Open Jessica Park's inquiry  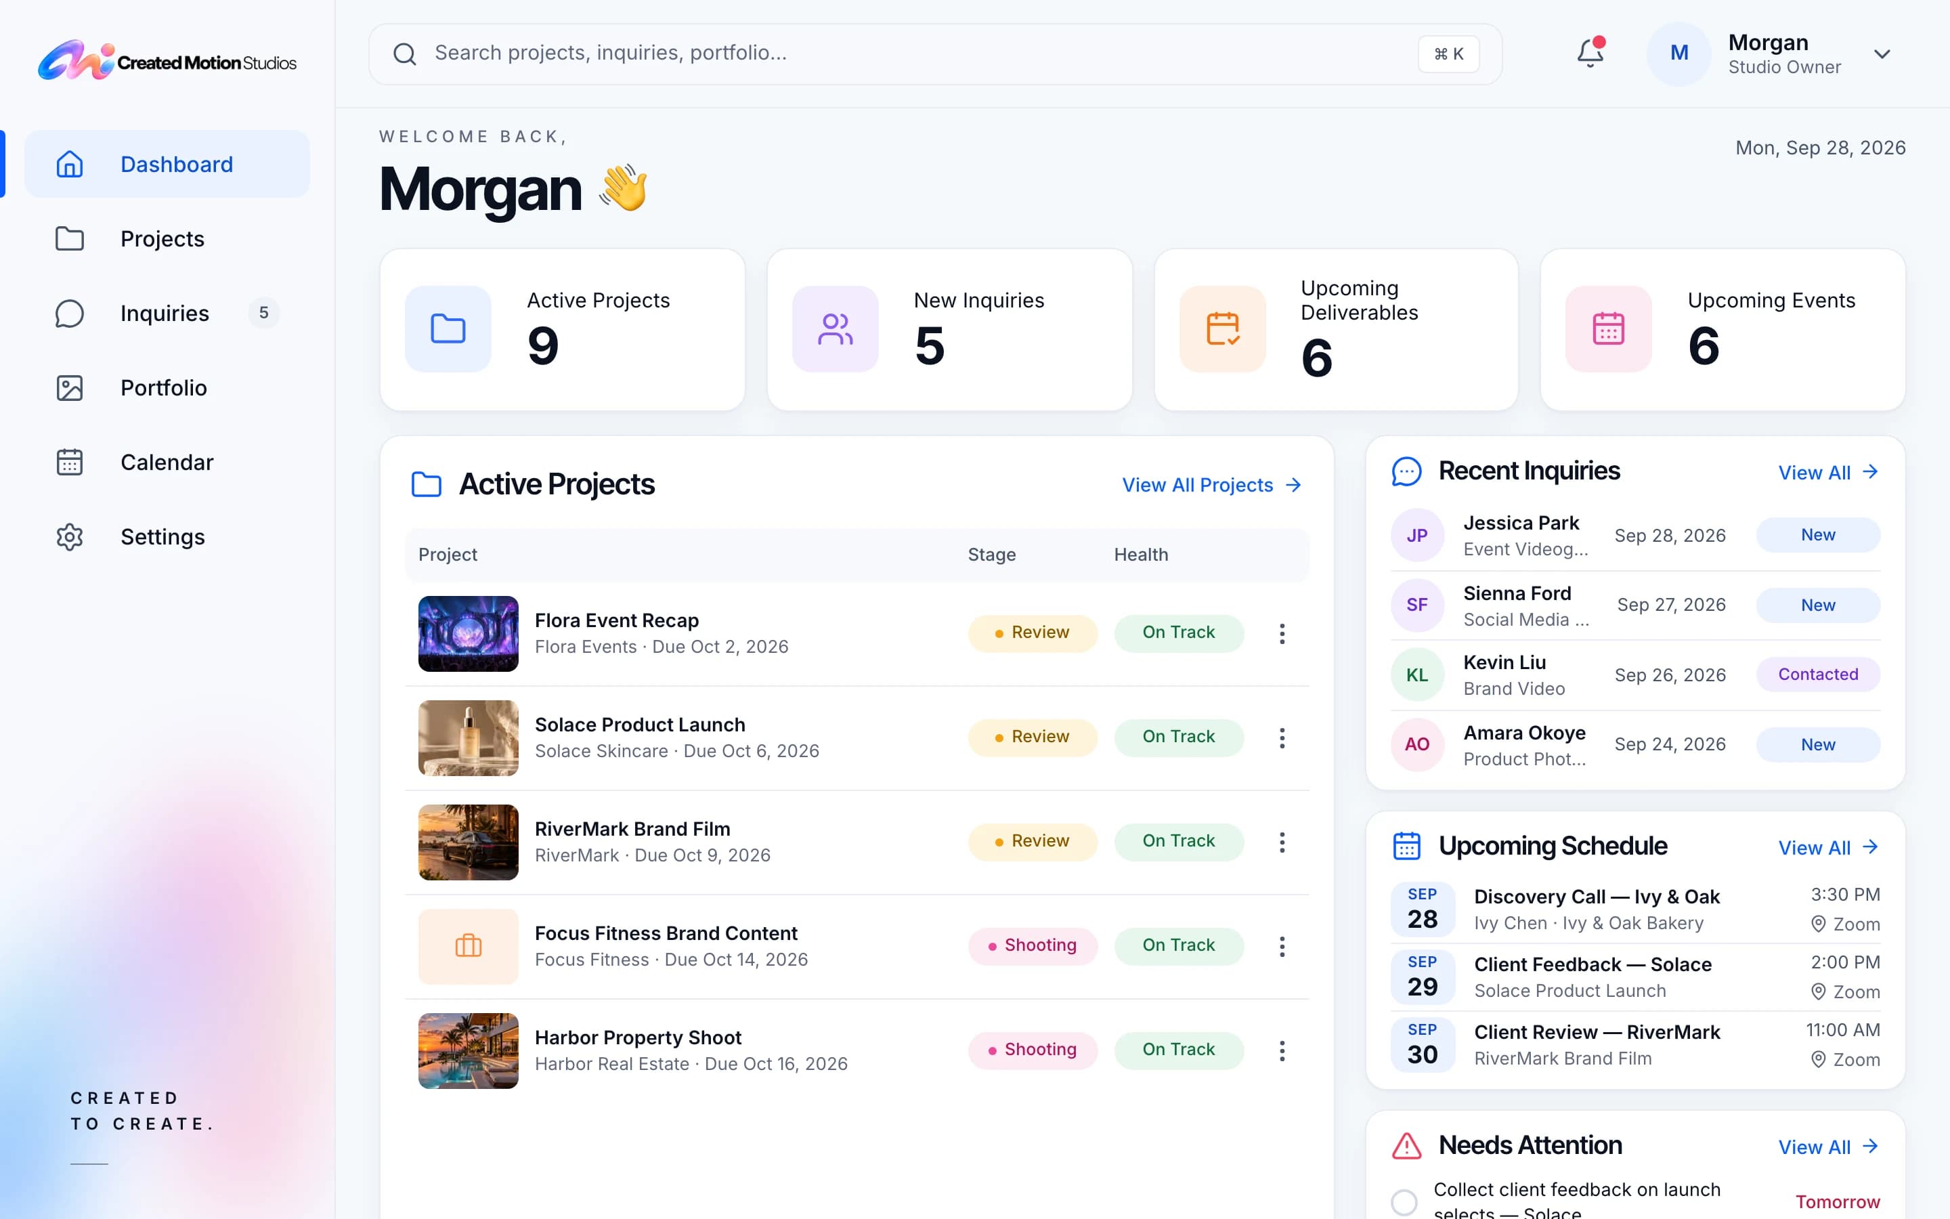click(1636, 536)
